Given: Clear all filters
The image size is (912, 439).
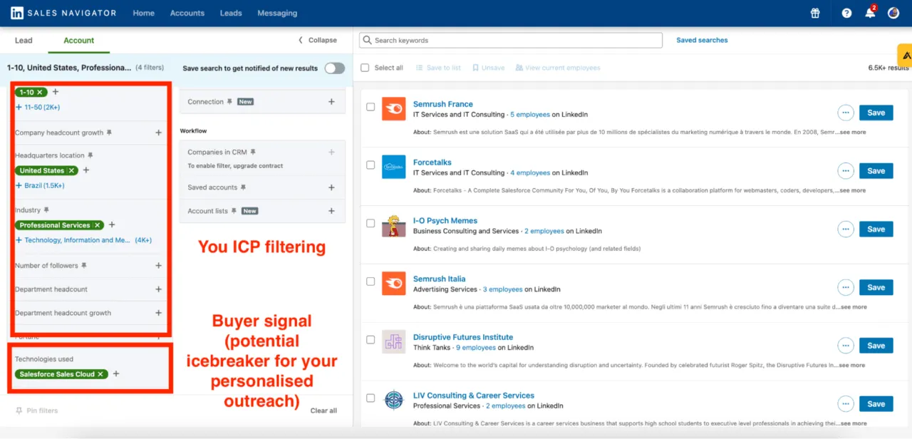Looking at the screenshot, I should pyautogui.click(x=323, y=410).
